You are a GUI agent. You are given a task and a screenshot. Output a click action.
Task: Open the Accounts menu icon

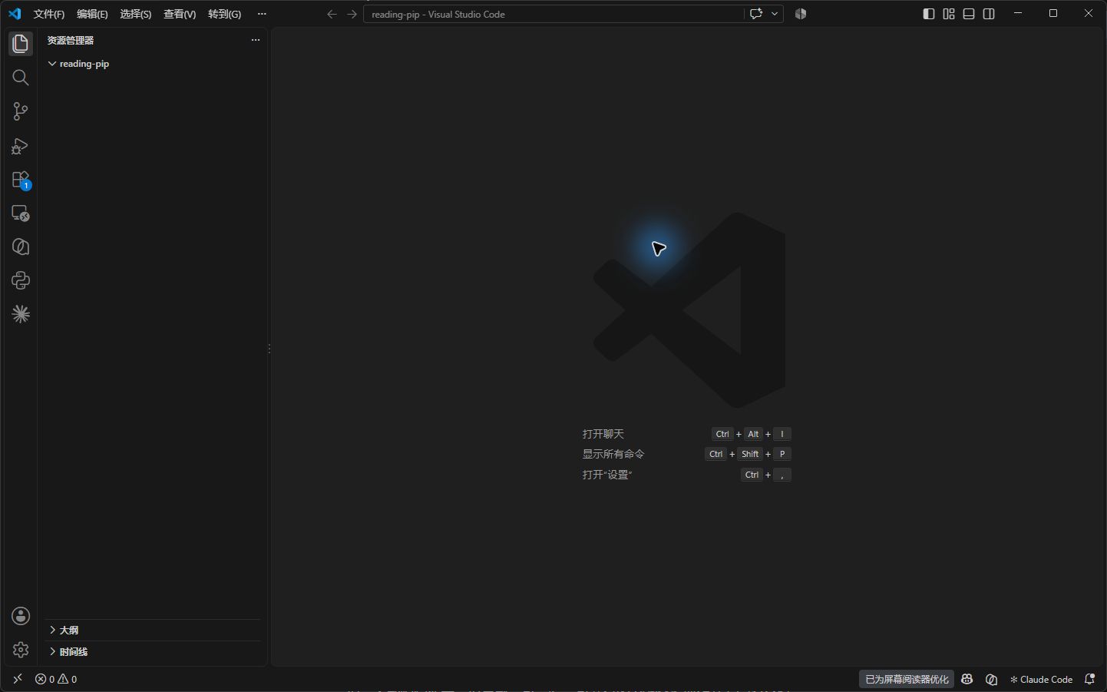pos(21,616)
